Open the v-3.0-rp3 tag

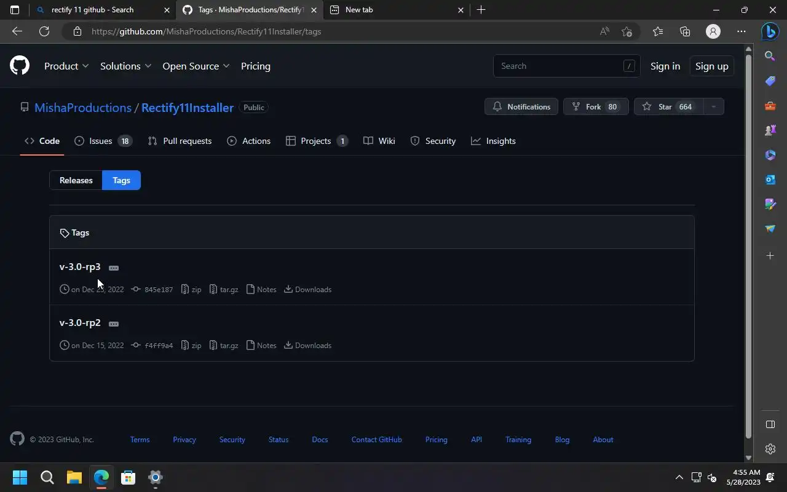pos(80,267)
